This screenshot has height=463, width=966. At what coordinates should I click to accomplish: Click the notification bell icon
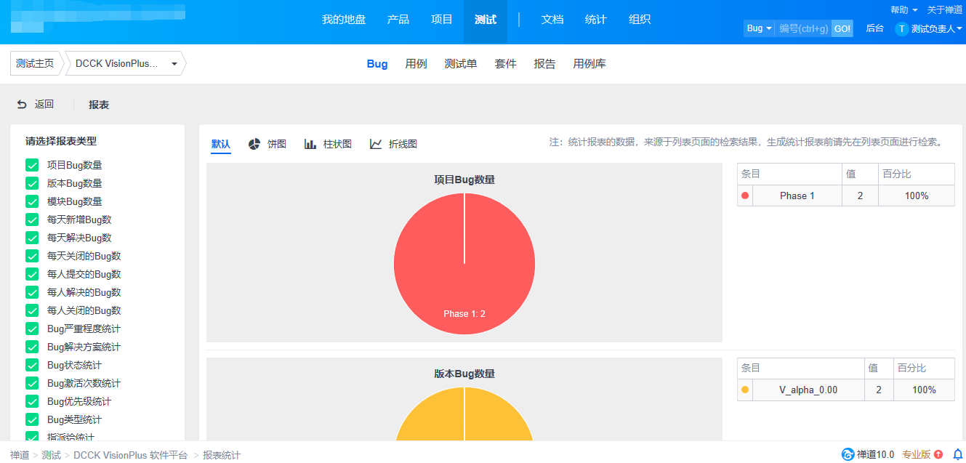pos(957,454)
